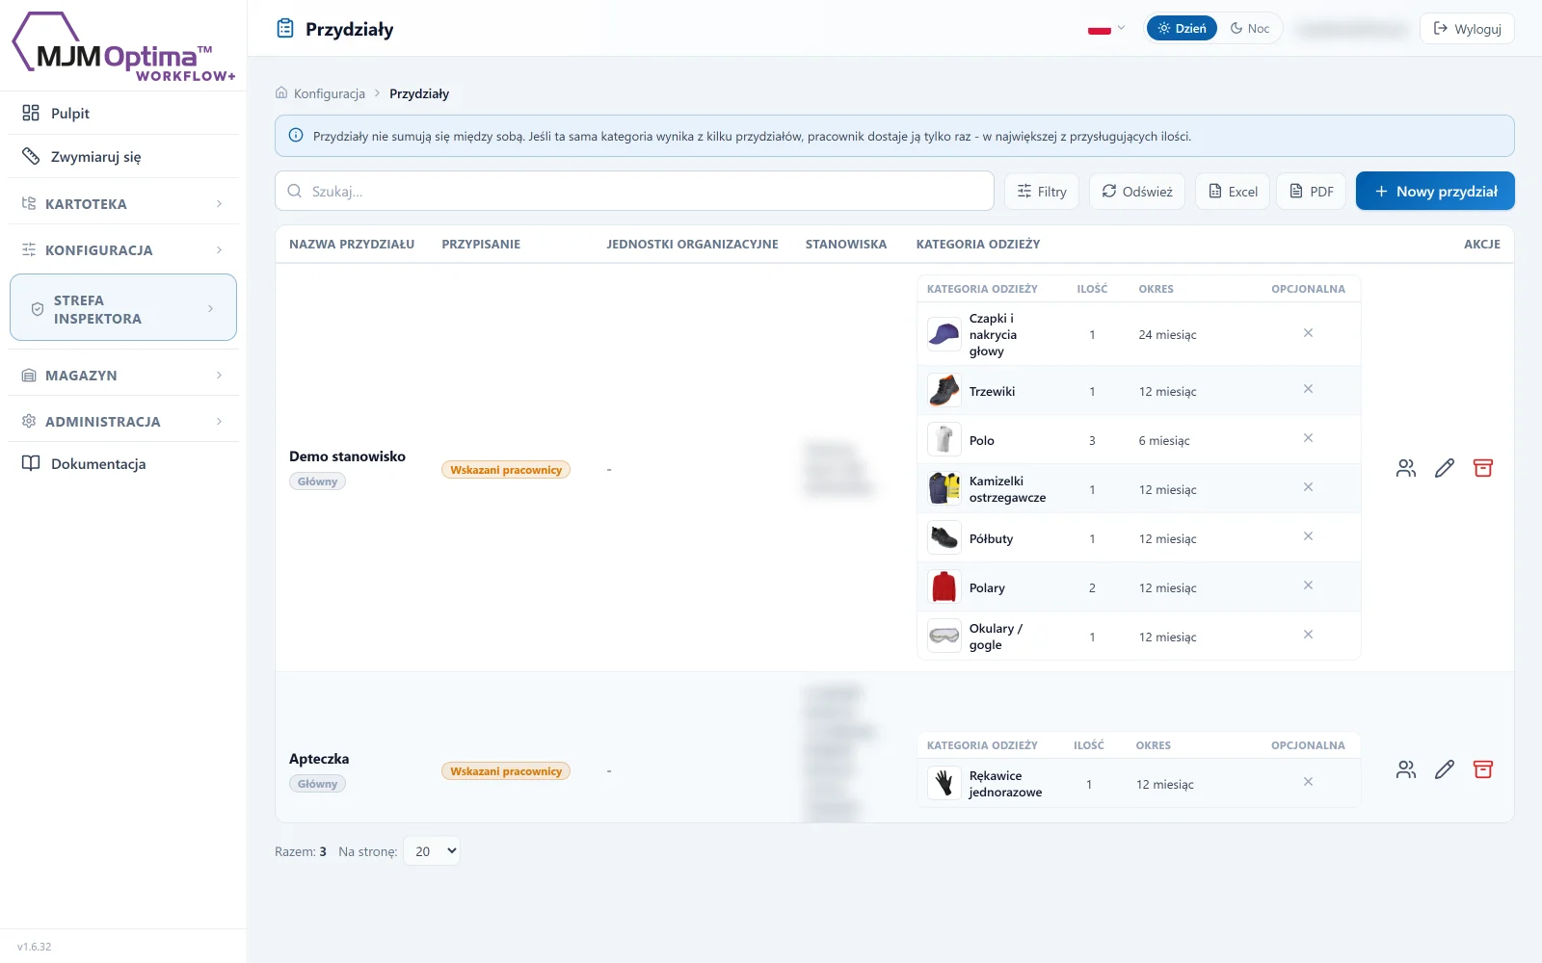
Task: Open the Filtry filters panel
Action: pyautogui.click(x=1042, y=192)
